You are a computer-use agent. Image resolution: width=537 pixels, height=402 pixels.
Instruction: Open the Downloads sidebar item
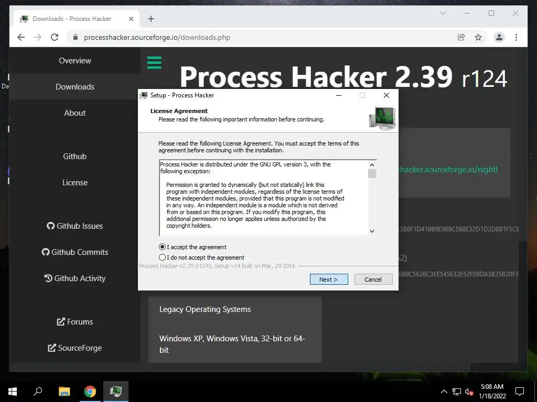(75, 87)
